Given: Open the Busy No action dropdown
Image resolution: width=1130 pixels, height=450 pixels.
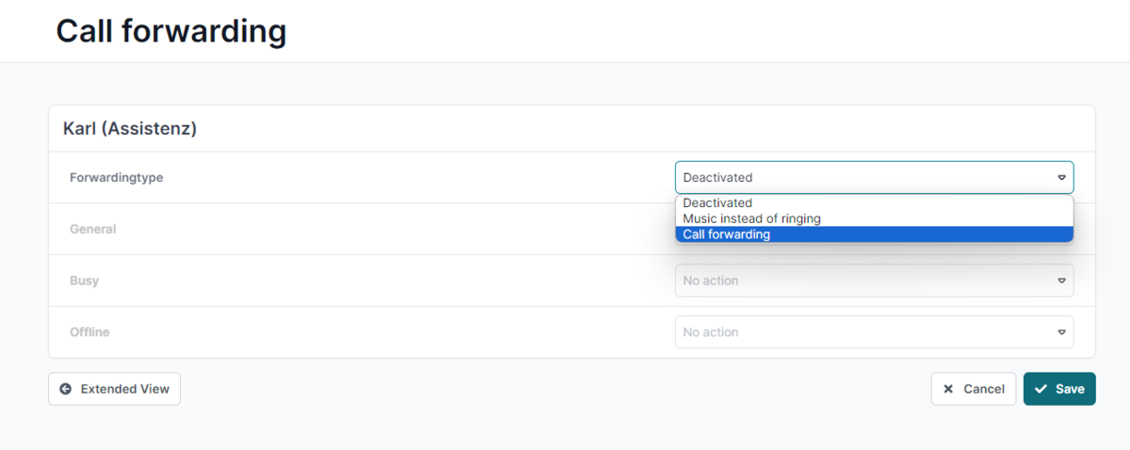Looking at the screenshot, I should pos(874,281).
